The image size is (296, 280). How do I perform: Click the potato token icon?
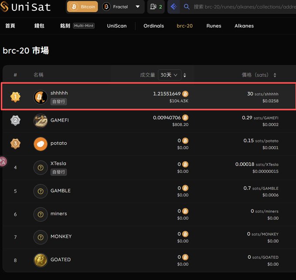[40, 144]
